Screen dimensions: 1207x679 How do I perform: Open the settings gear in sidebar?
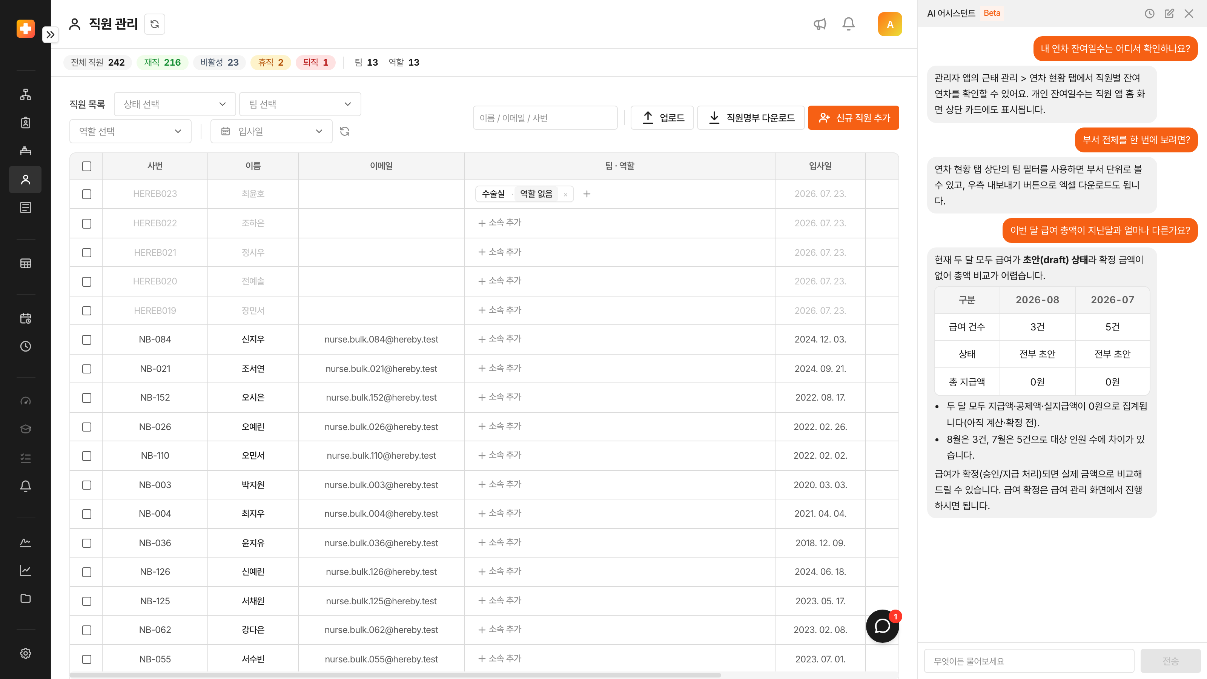(25, 653)
